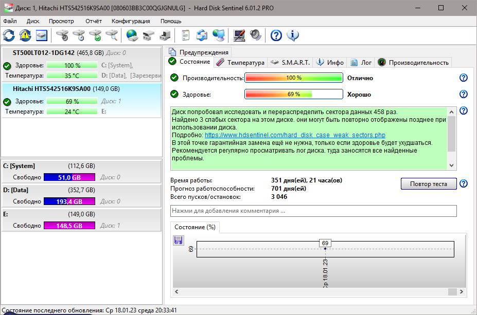Click the E: free space bar 148,5 GB
Image resolution: width=477 pixels, height=315 pixels.
coord(69,226)
